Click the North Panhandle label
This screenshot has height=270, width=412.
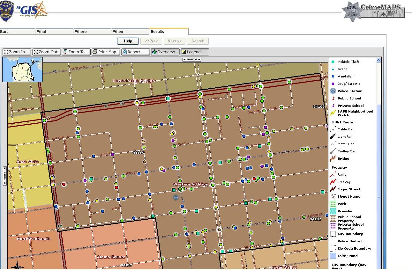coord(34,239)
